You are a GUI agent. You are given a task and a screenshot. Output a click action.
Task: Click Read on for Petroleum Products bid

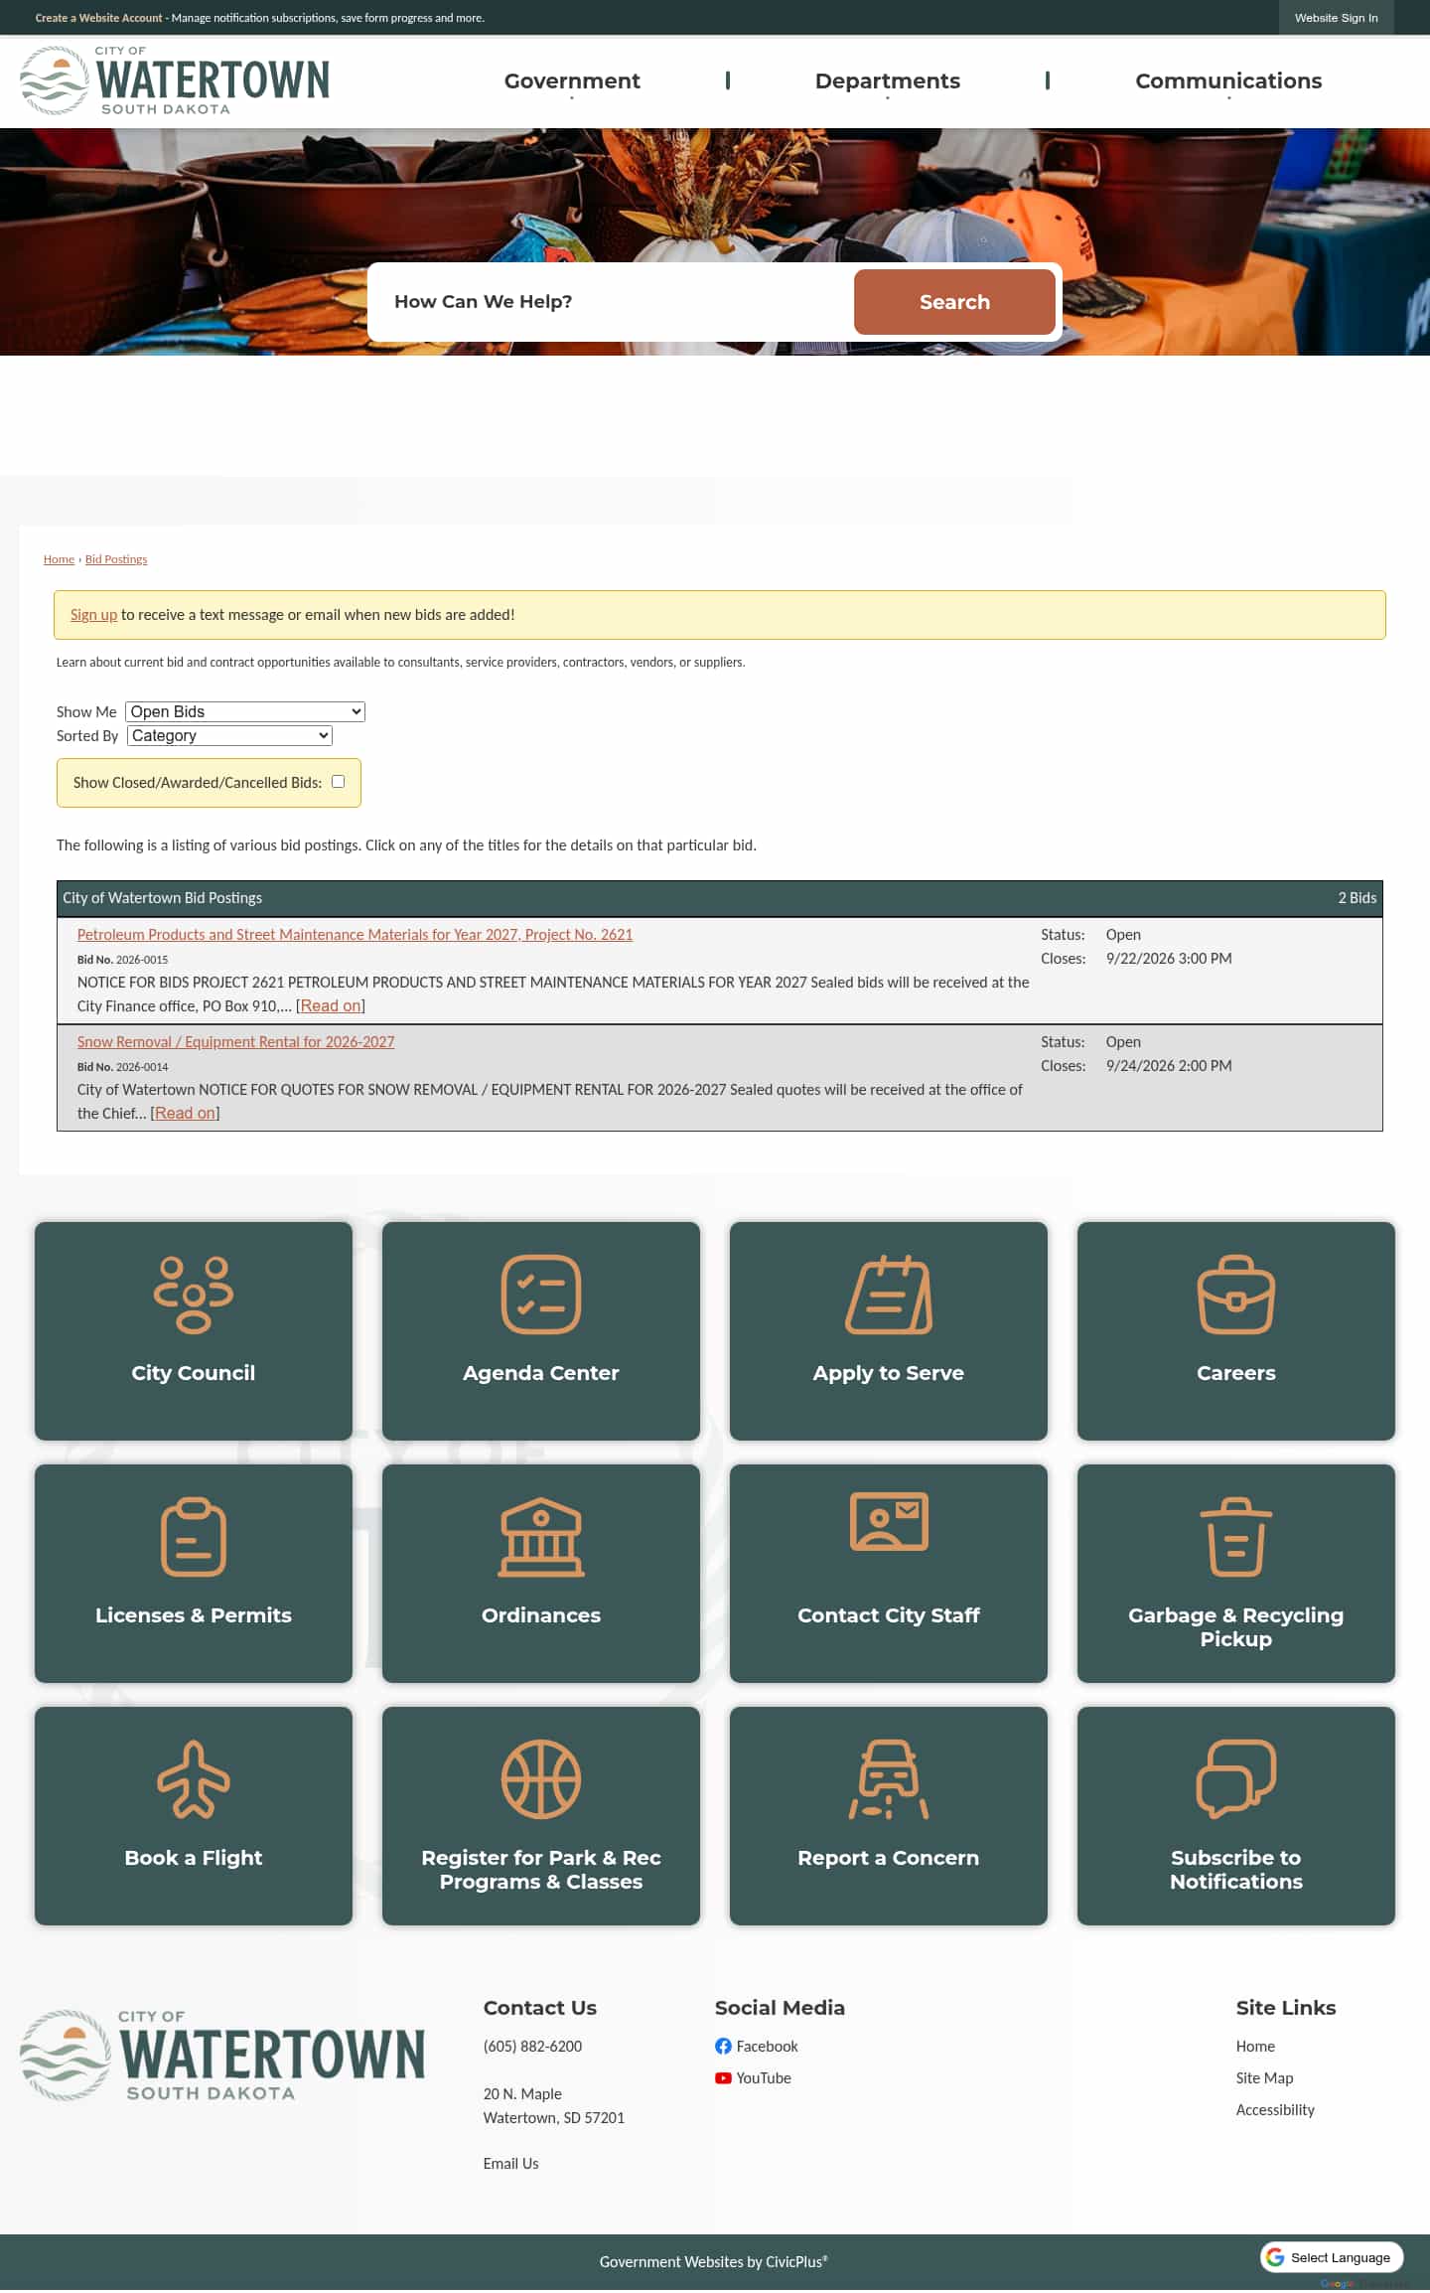[331, 1006]
